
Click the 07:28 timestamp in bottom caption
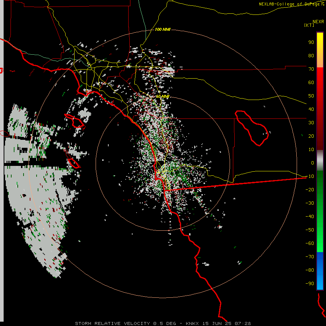coord(243,323)
